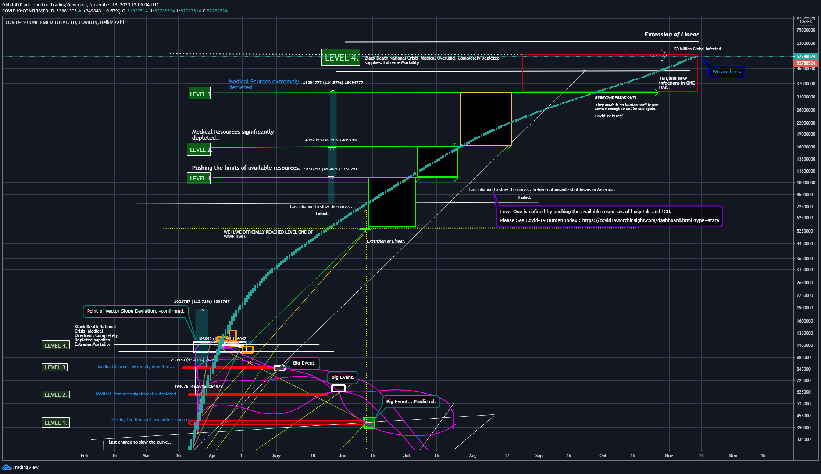Image resolution: width=821 pixels, height=474 pixels.
Task: Click small blue 'Pushing the limits of available resources' text
Action: click(150, 420)
